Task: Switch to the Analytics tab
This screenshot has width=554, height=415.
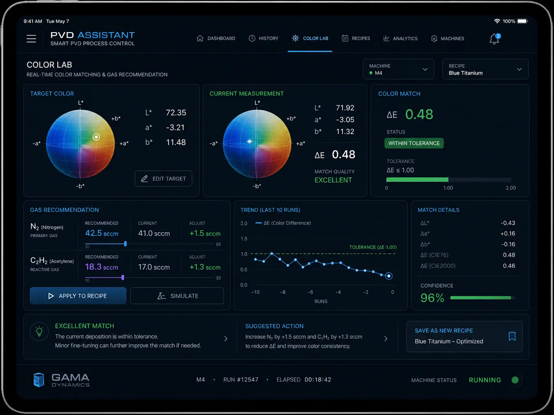Action: tap(400, 39)
